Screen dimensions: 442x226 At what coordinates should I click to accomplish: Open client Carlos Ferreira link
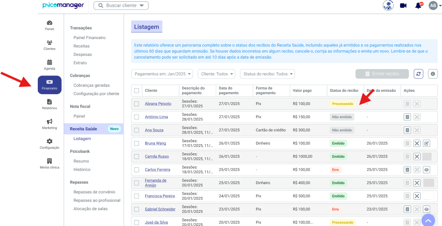pyautogui.click(x=157, y=170)
